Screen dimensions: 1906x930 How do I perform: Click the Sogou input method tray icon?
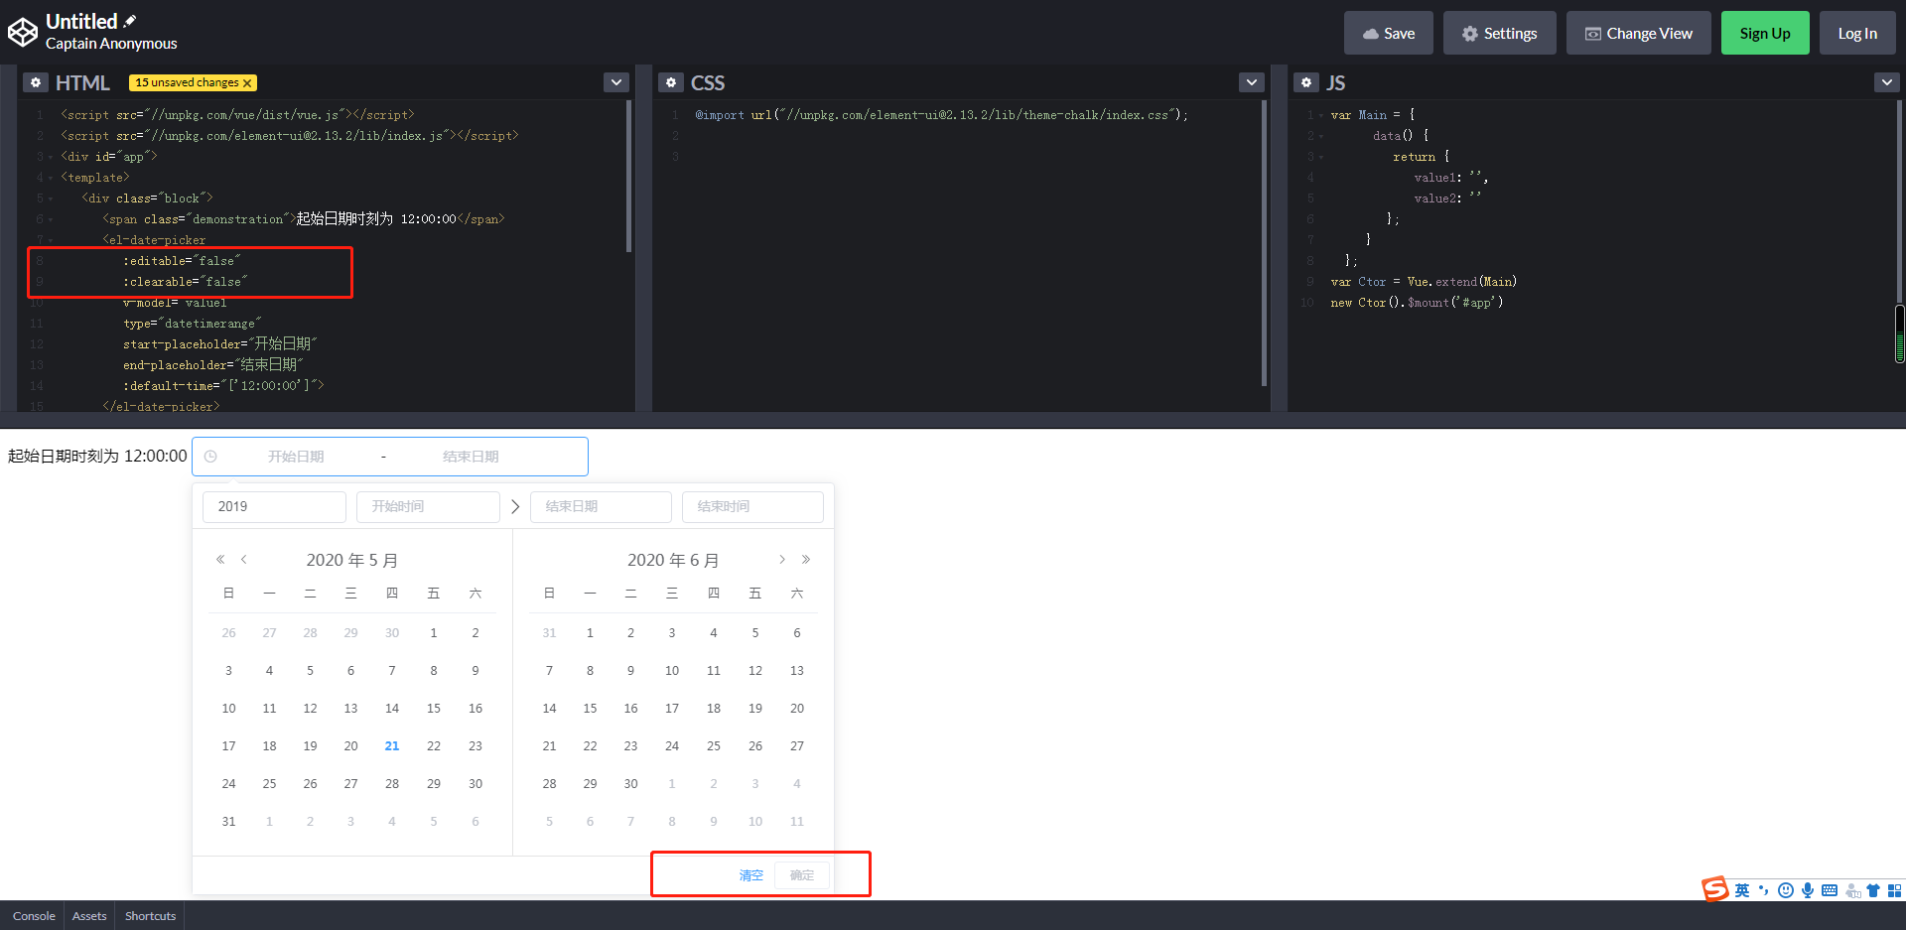pyautogui.click(x=1714, y=889)
